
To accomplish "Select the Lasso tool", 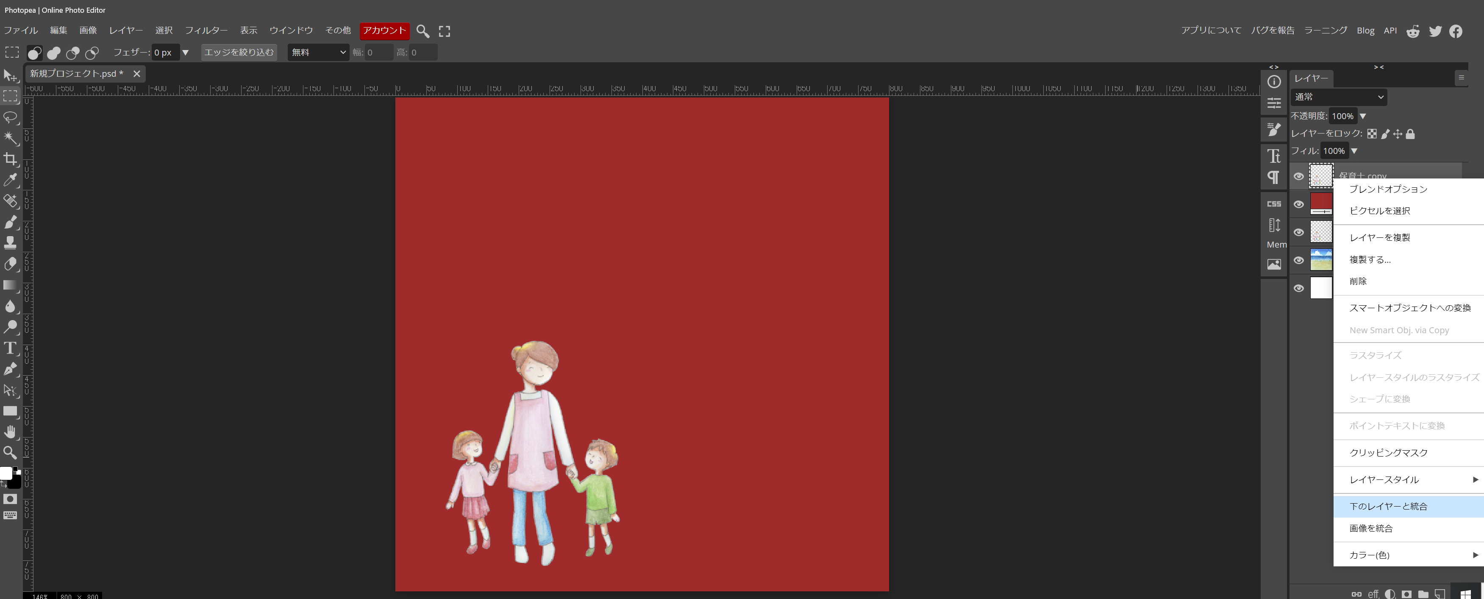I will point(10,117).
